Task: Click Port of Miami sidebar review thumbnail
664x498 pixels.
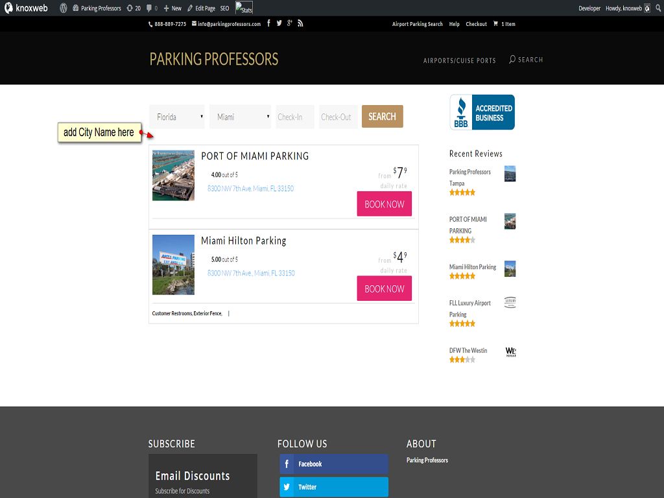Action: (510, 221)
